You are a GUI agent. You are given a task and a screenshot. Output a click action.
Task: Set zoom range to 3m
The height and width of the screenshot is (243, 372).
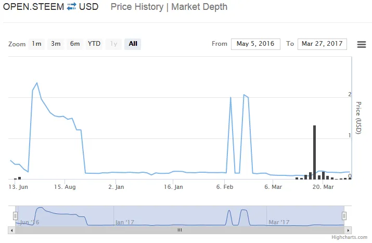tap(56, 44)
